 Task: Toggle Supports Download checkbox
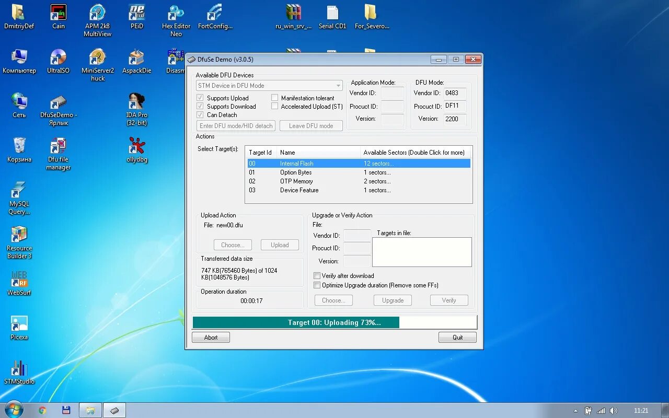pyautogui.click(x=200, y=106)
